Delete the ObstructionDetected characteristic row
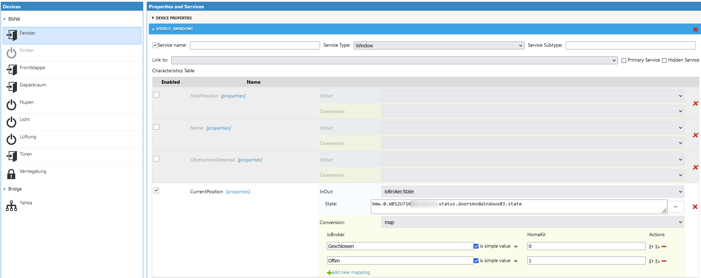701x278 pixels. click(695, 167)
